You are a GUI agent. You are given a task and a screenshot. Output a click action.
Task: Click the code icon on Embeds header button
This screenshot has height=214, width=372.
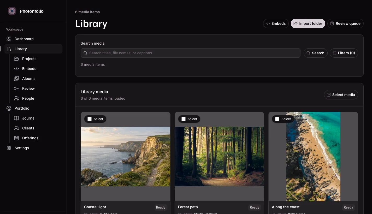(x=268, y=23)
